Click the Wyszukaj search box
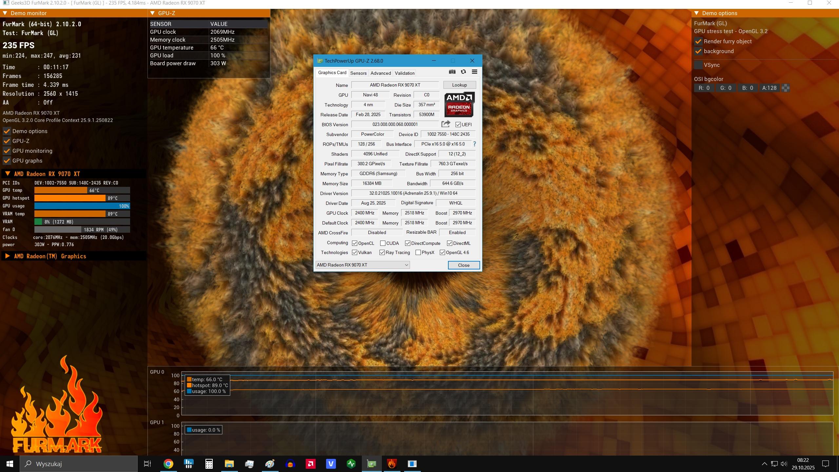This screenshot has height=472, width=839. pos(79,463)
